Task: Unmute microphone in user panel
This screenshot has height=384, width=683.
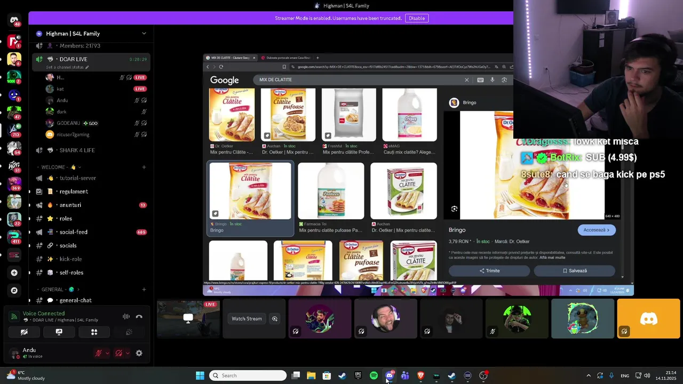Action: click(x=98, y=353)
